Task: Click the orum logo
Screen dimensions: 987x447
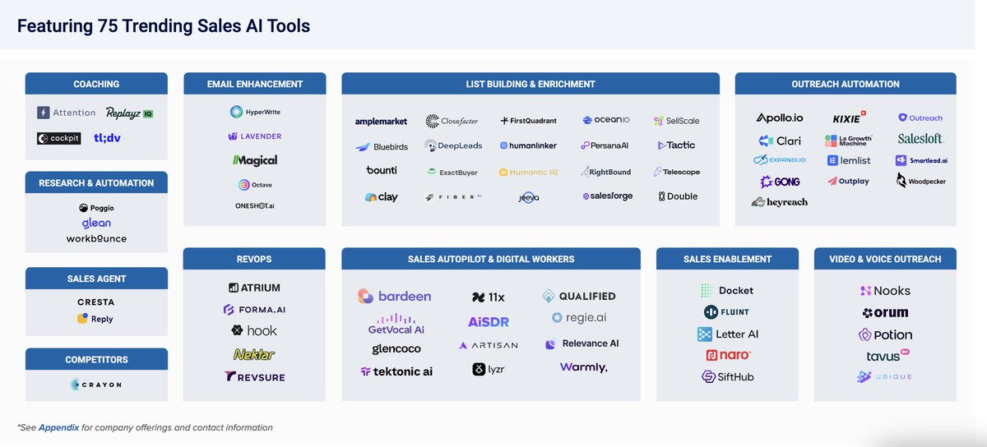Action: tap(885, 313)
